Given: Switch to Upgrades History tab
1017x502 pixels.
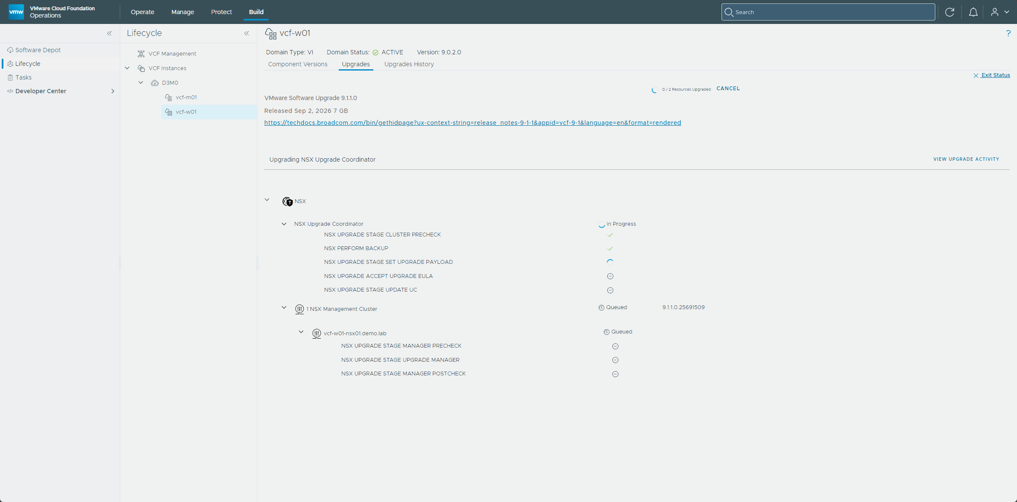Looking at the screenshot, I should tap(409, 64).
